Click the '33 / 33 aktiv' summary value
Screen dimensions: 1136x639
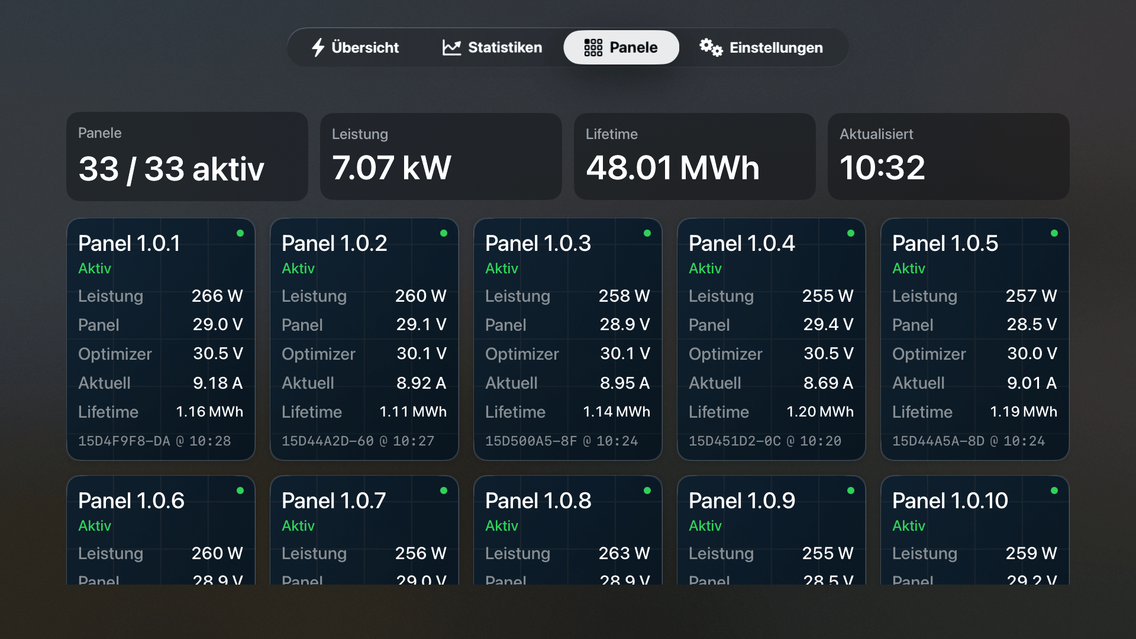click(x=172, y=169)
